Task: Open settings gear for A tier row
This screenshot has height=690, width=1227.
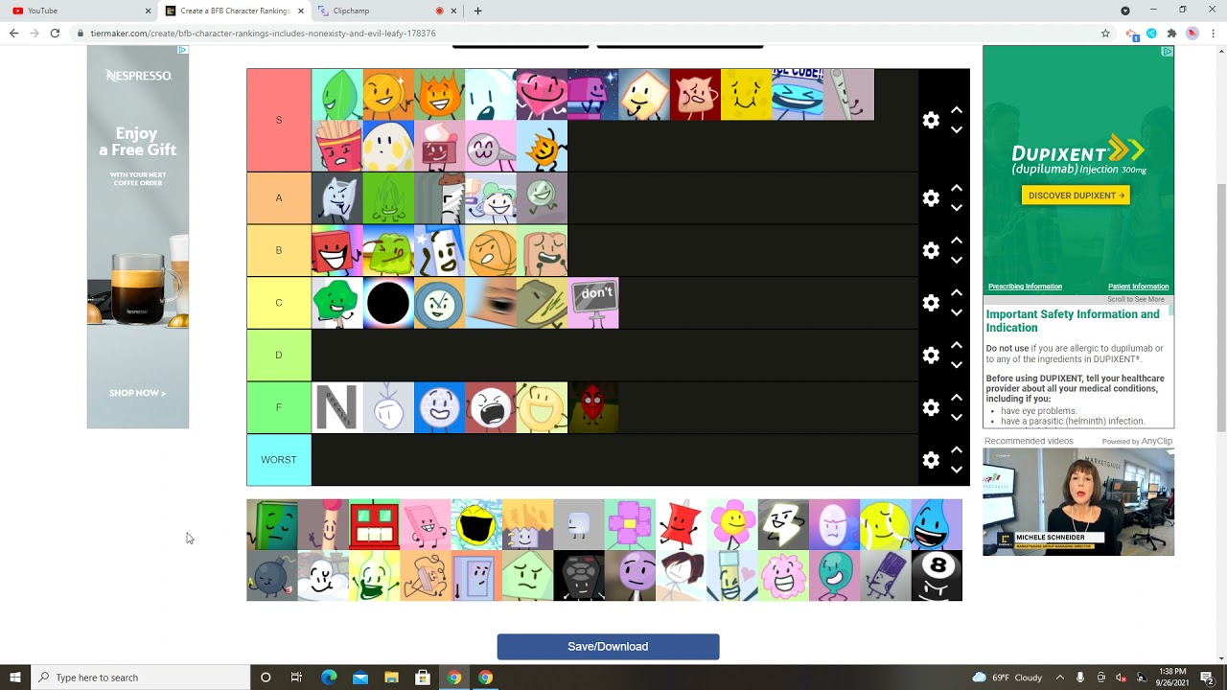Action: [931, 198]
